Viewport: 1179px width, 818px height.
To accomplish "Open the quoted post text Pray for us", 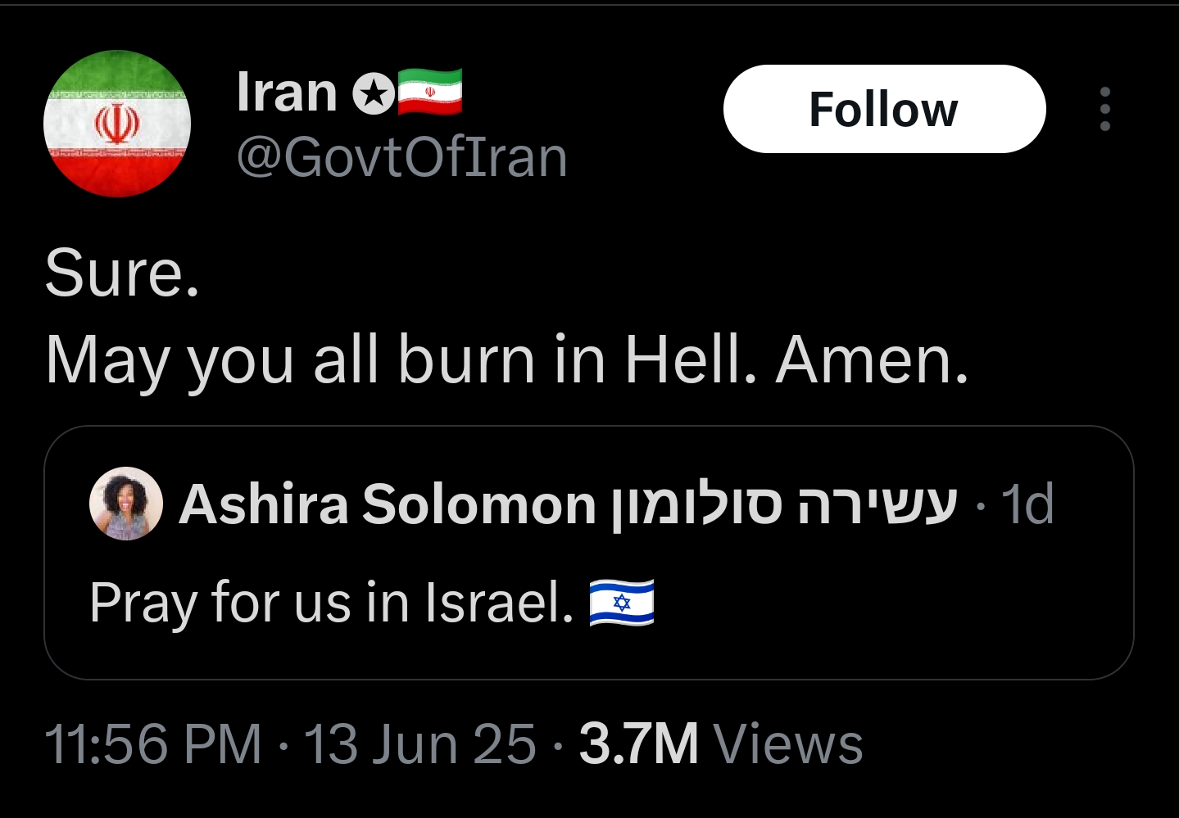I will point(332,603).
